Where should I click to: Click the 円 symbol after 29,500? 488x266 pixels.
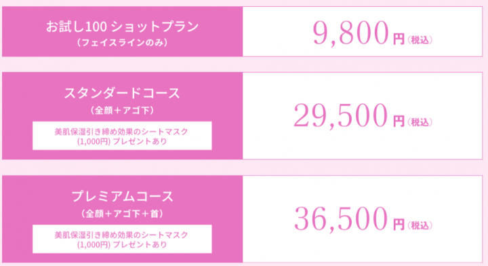coord(399,121)
